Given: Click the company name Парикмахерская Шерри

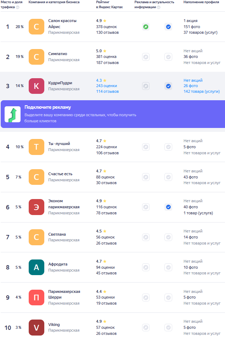Looking at the screenshot, I should (x=64, y=294).
